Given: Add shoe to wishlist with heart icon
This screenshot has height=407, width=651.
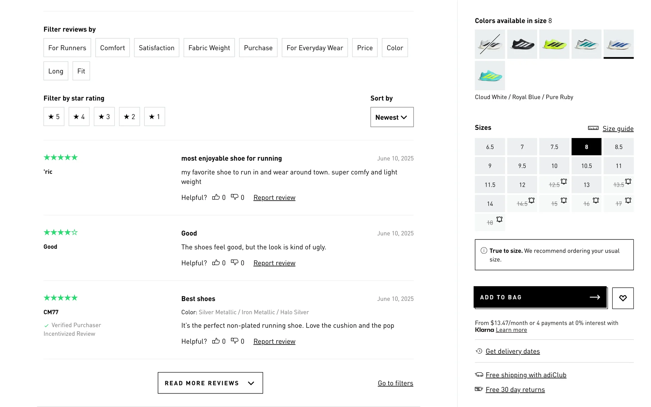Looking at the screenshot, I should [623, 298].
